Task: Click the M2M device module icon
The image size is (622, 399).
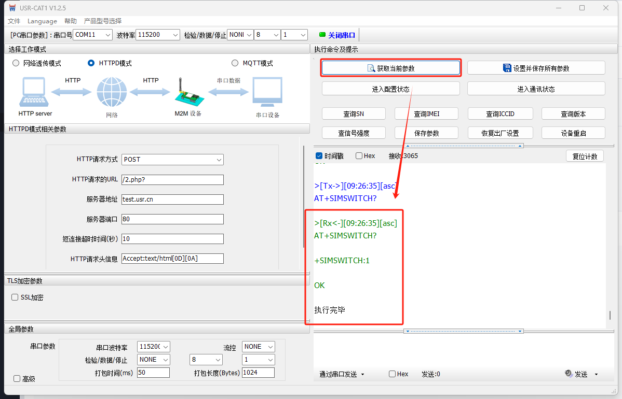Action: point(189,92)
